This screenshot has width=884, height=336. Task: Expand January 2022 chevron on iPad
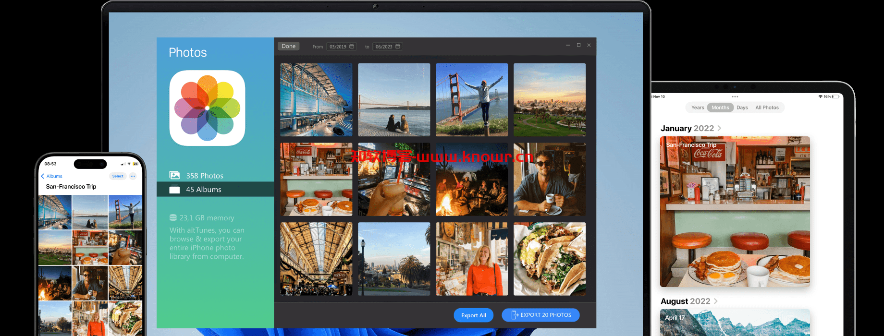pos(719,128)
